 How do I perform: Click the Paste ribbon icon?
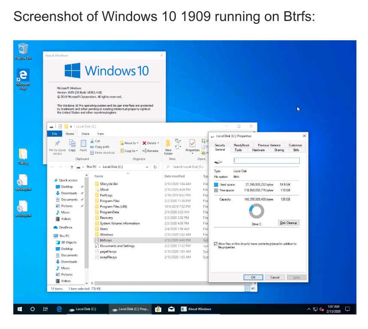[83, 146]
